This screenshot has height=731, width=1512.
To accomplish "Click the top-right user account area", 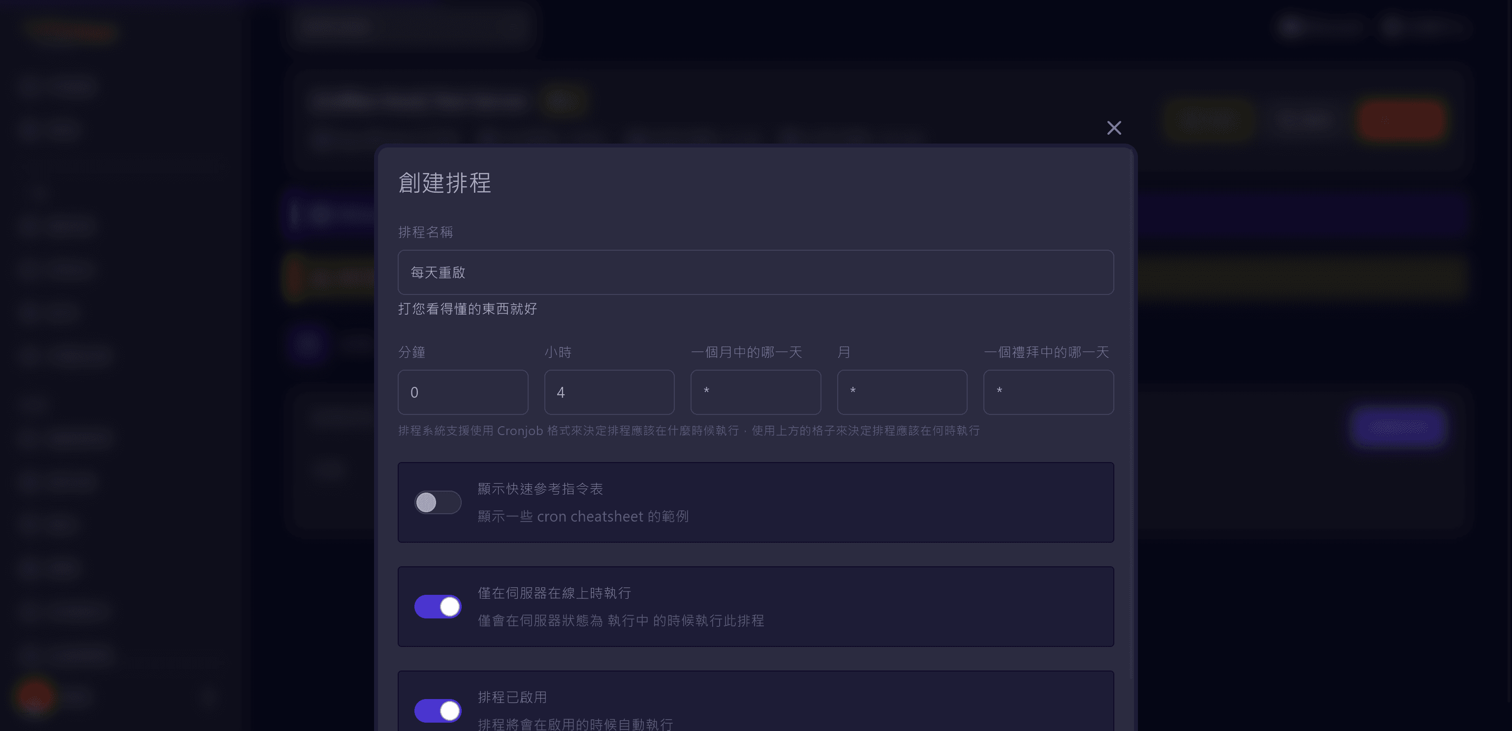I will [x=1426, y=27].
